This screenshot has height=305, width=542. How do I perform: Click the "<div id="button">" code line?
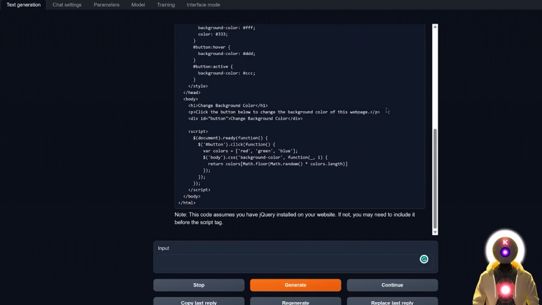click(246, 118)
